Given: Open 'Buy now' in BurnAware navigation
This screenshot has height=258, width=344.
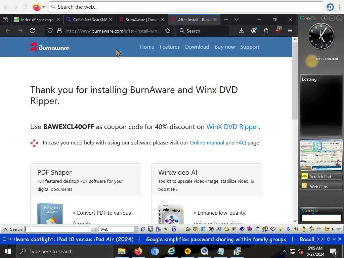Looking at the screenshot, I should [x=225, y=47].
